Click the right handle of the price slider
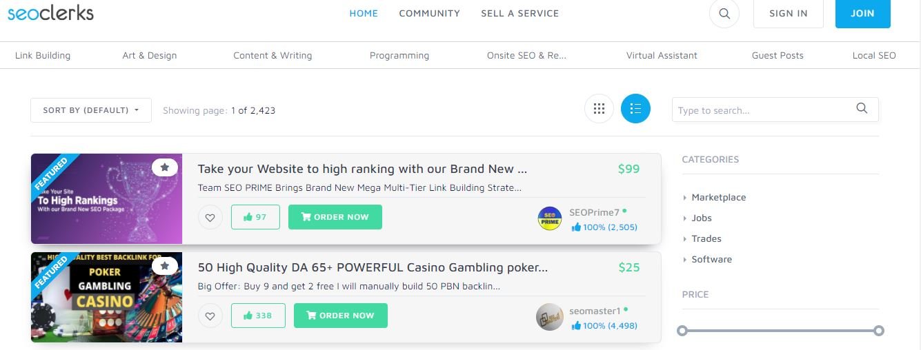921x350 pixels. [879, 331]
